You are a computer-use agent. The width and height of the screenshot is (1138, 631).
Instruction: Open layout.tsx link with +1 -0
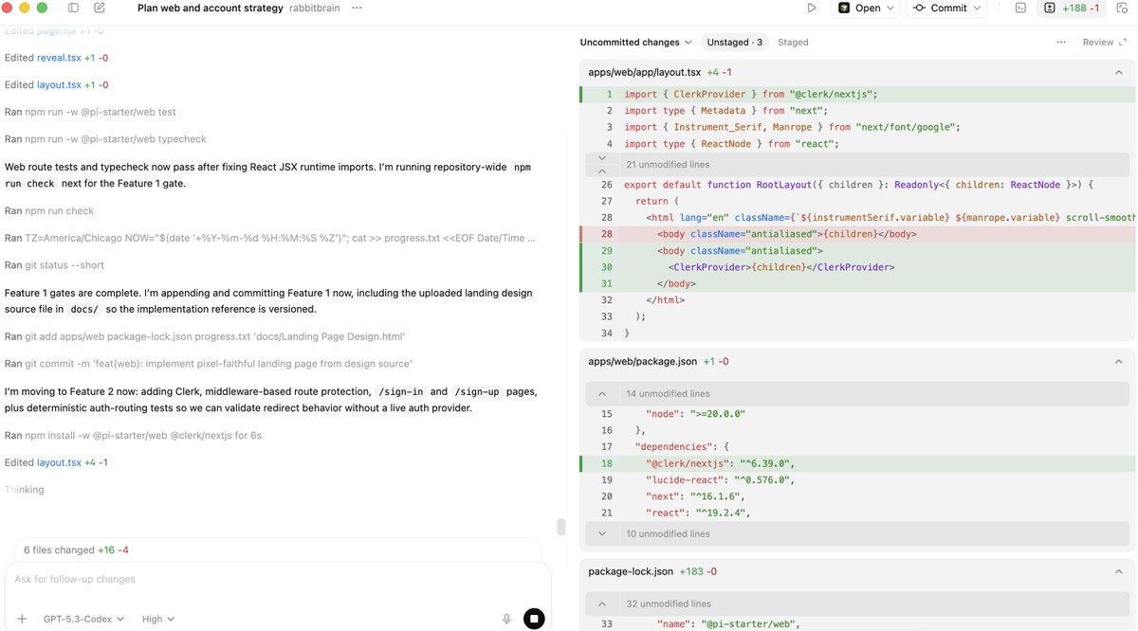point(59,84)
